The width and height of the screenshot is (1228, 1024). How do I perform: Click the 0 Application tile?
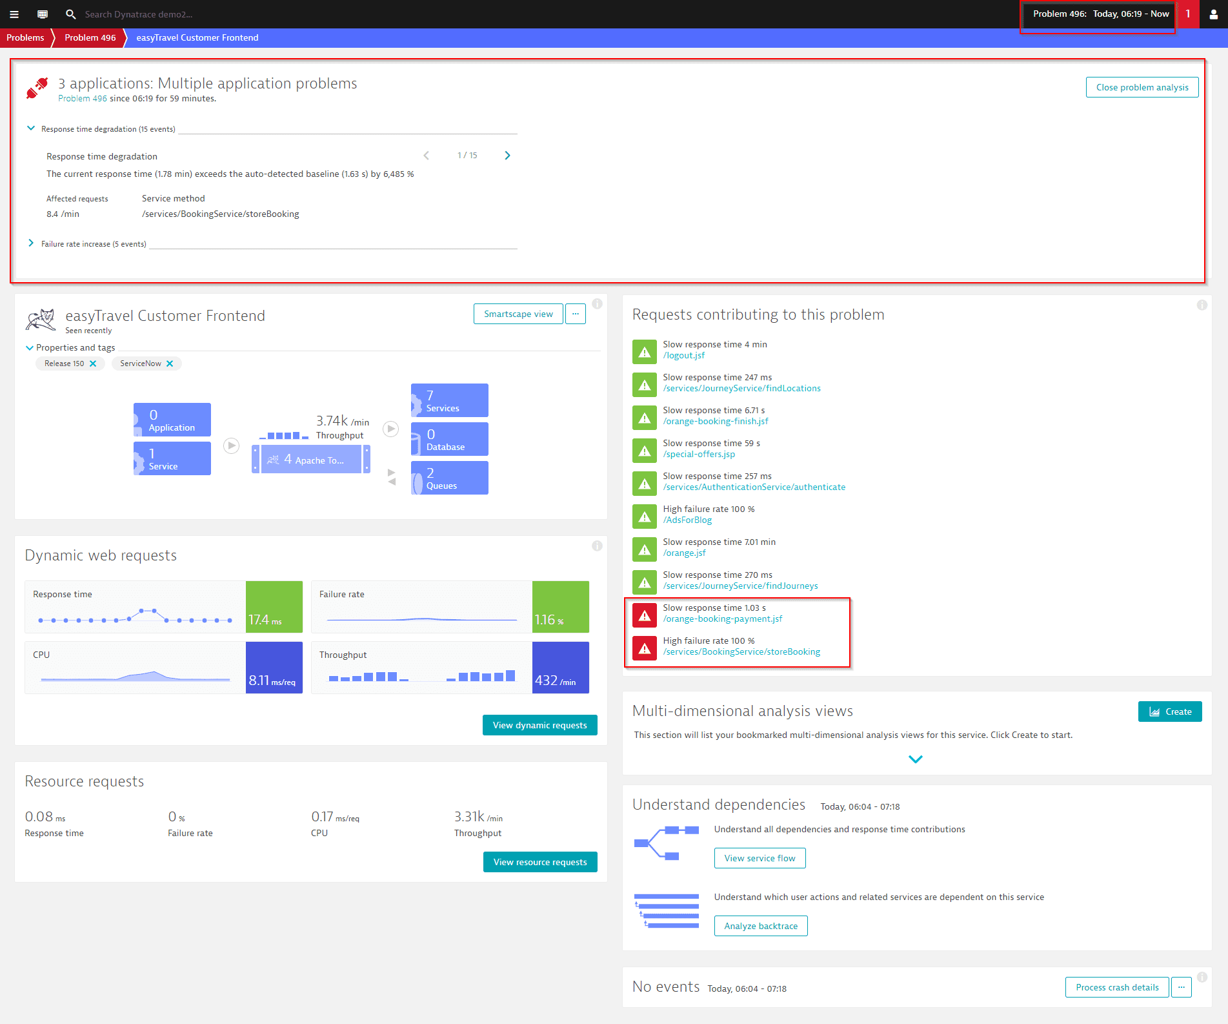[172, 420]
